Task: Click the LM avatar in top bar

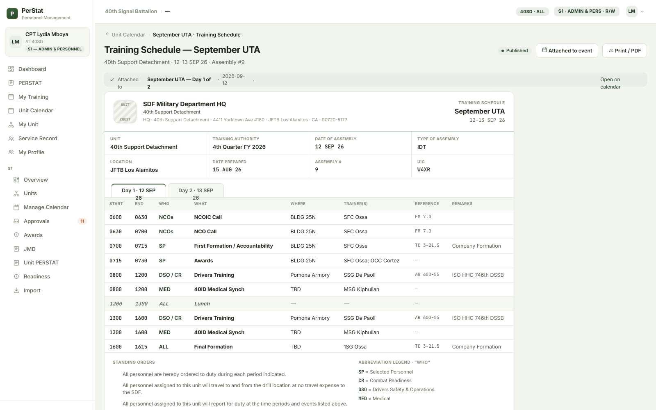Action: click(x=631, y=11)
